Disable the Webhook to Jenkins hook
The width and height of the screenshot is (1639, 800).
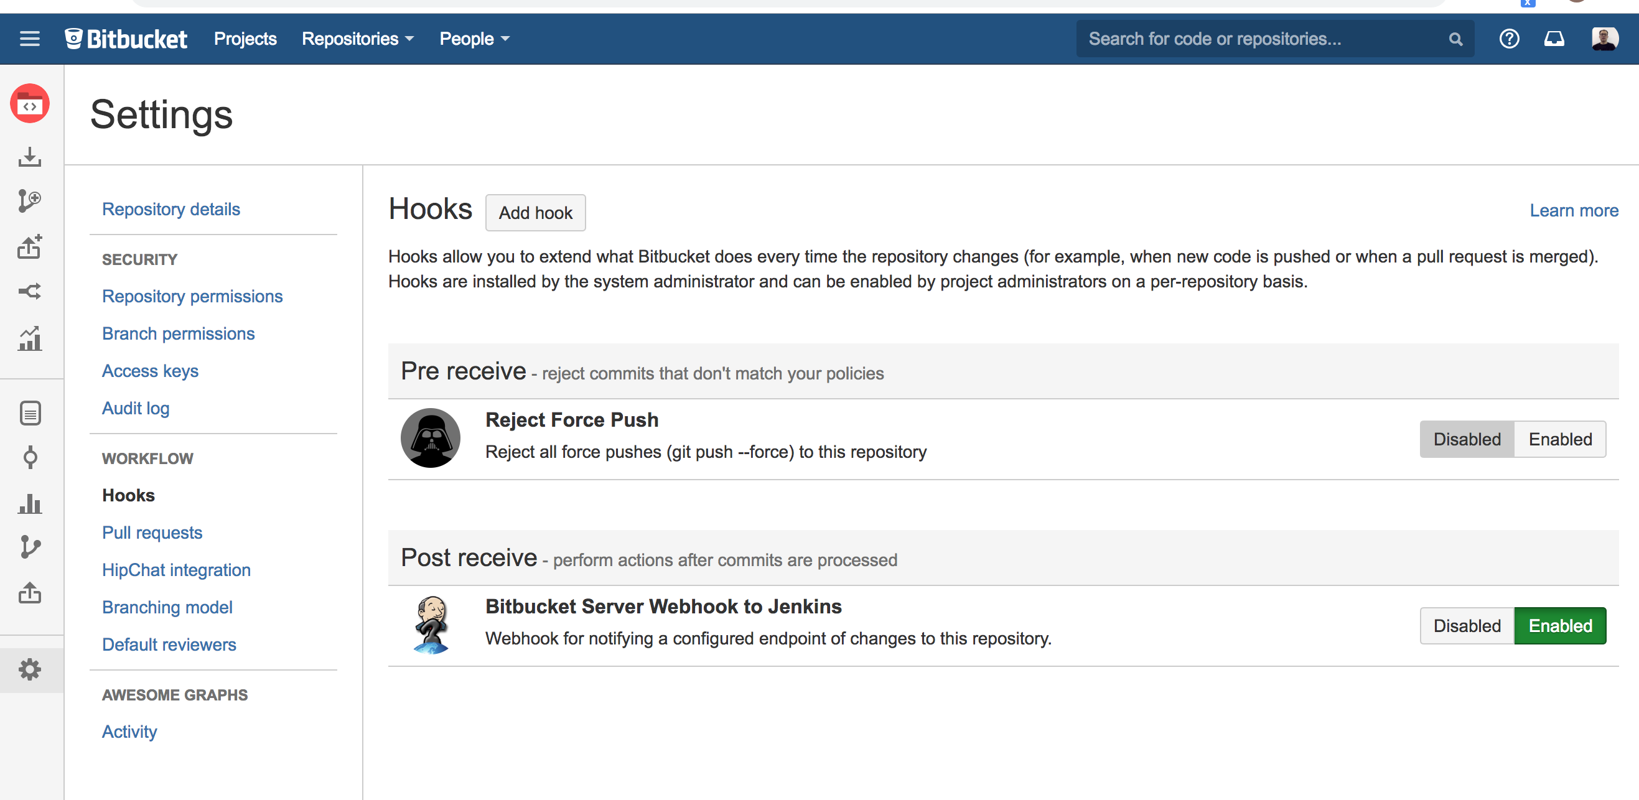coord(1467,626)
